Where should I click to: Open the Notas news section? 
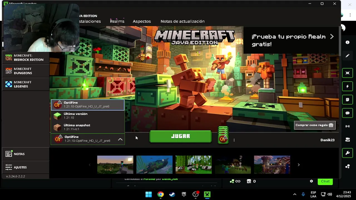point(26,154)
